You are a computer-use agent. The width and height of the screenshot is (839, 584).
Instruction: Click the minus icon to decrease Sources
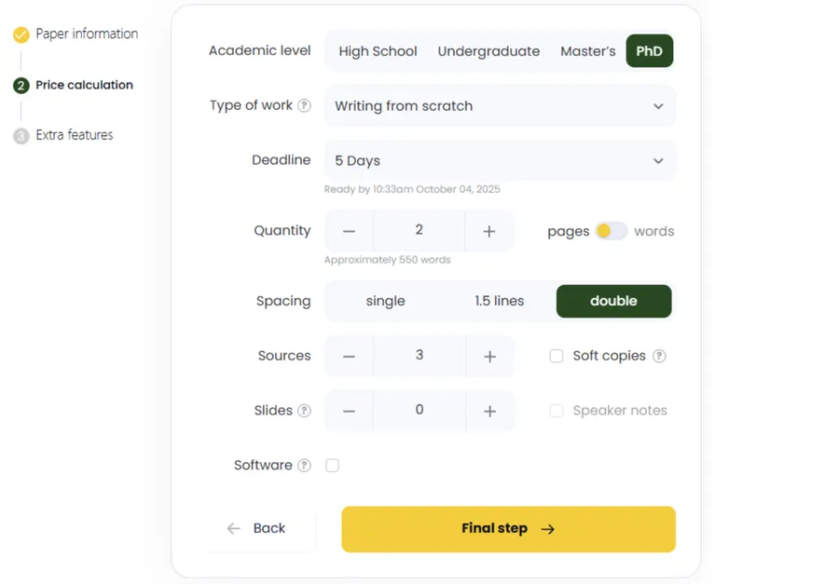pos(350,355)
